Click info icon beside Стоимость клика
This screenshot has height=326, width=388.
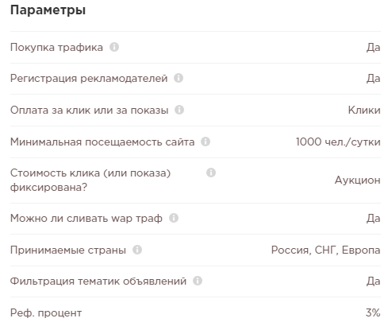(x=211, y=173)
